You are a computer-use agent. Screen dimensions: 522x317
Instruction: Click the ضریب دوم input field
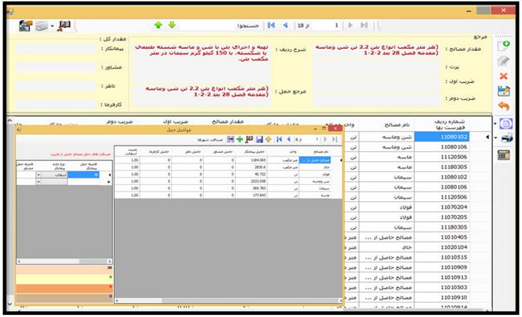(376, 99)
